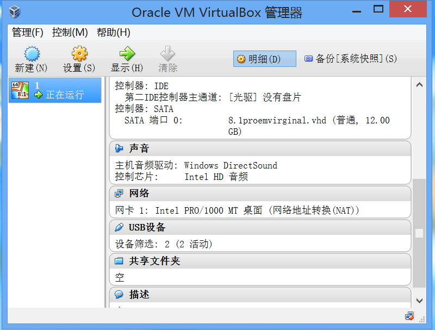
Task: Click 'Windows DirectSound' audio driver text
Action: (231, 166)
